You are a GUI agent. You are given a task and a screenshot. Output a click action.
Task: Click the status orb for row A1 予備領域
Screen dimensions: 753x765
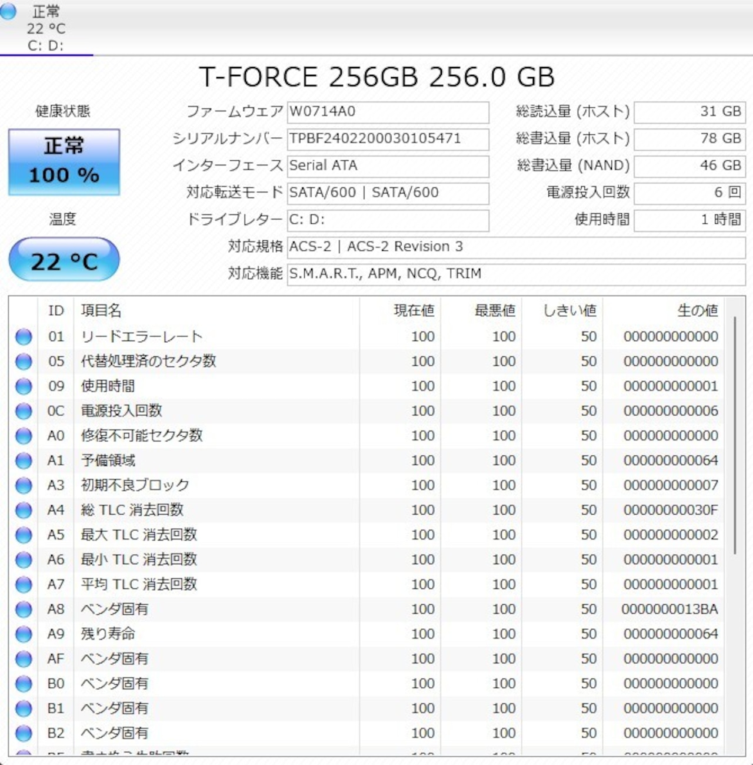pyautogui.click(x=24, y=461)
